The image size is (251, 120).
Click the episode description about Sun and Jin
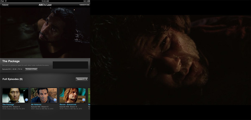(25, 66)
